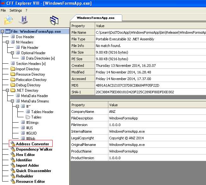Viewport: 206px width, 185px height.
Task: Open the ? help menu
Action: (26, 10)
